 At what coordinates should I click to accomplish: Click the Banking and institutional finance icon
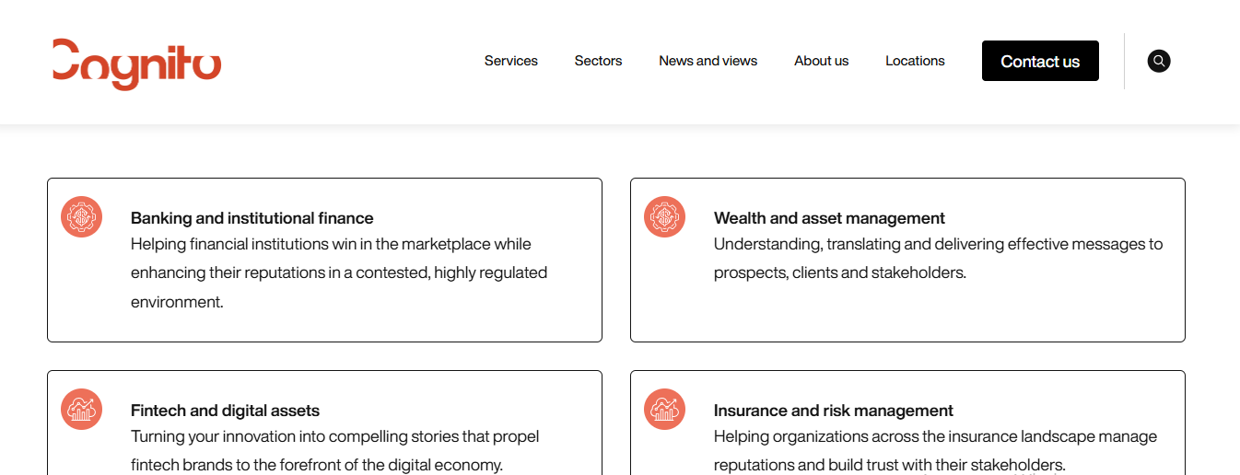(x=81, y=217)
